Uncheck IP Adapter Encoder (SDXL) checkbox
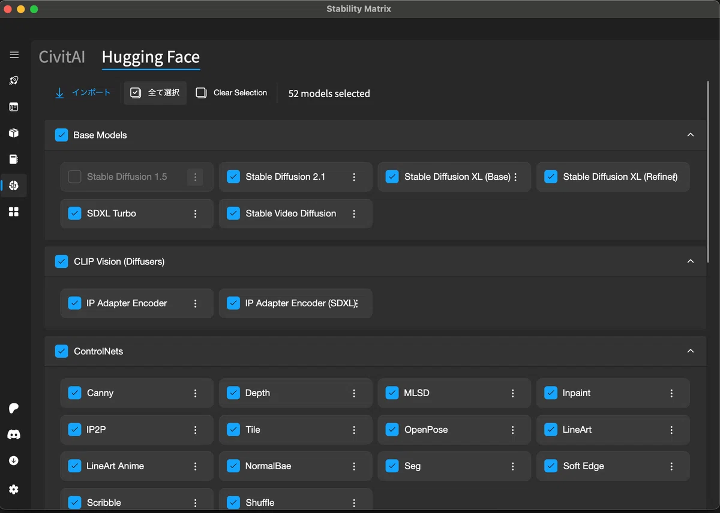720x513 pixels. [x=233, y=303]
